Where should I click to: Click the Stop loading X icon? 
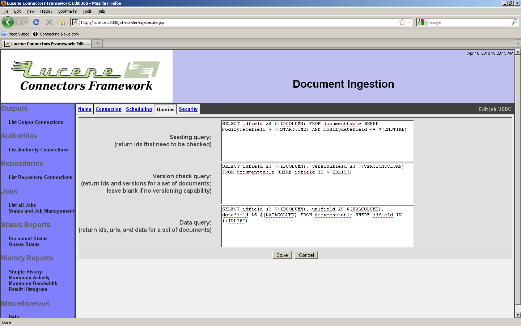pyautogui.click(x=49, y=22)
